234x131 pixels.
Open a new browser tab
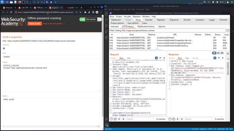[x=81, y=8]
